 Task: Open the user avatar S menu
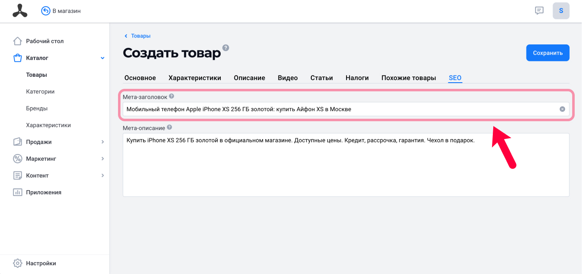click(561, 11)
